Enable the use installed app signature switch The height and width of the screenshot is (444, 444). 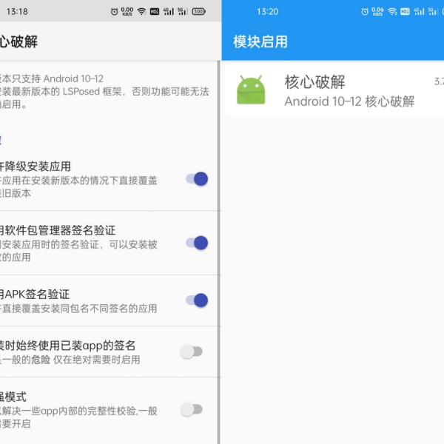click(x=192, y=351)
